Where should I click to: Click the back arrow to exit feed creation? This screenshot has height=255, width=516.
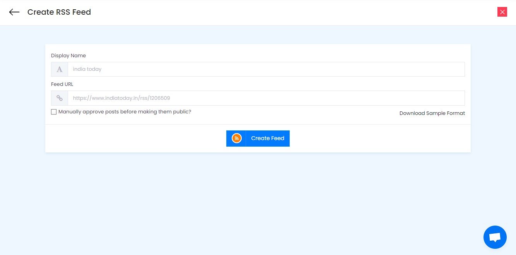[14, 12]
